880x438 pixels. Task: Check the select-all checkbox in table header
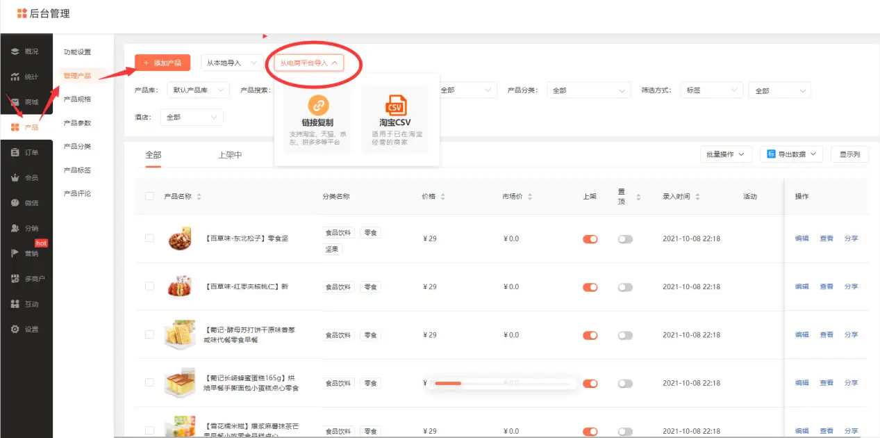pos(149,196)
